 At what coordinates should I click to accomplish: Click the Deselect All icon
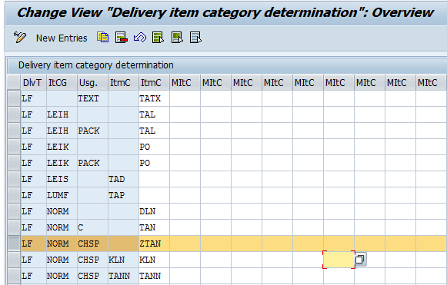tap(195, 38)
